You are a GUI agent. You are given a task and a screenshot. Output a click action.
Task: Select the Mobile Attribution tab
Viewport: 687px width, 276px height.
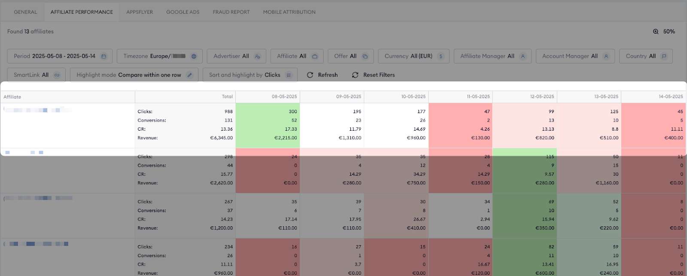[289, 12]
